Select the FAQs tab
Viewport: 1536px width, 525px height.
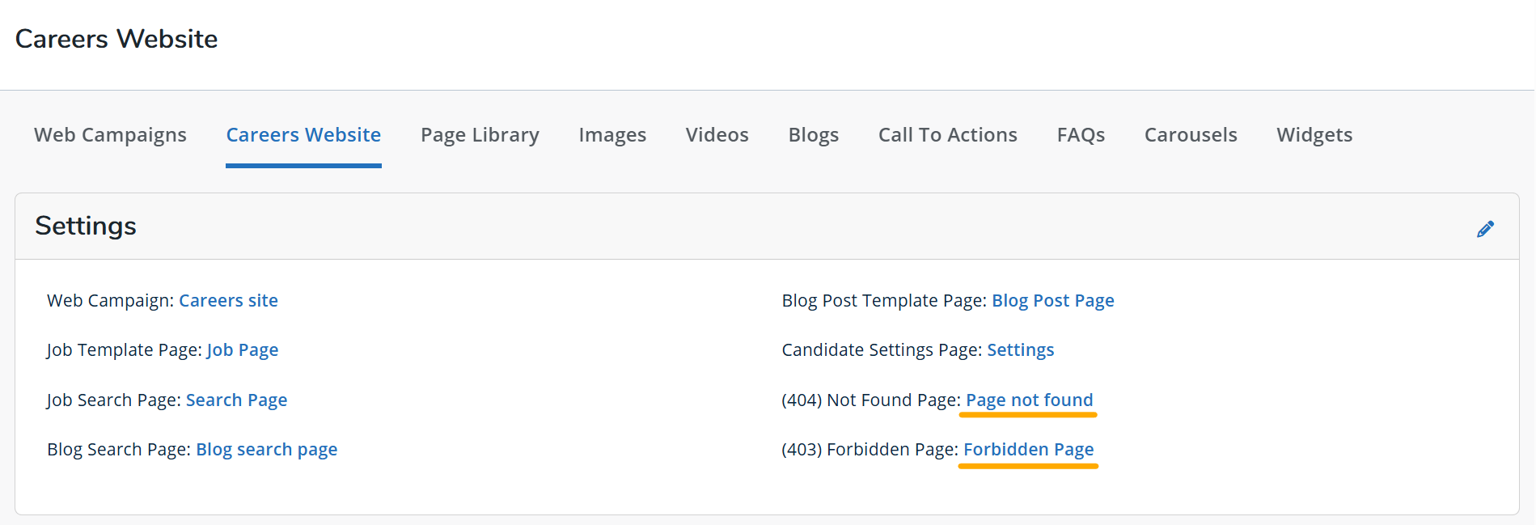click(x=1081, y=135)
